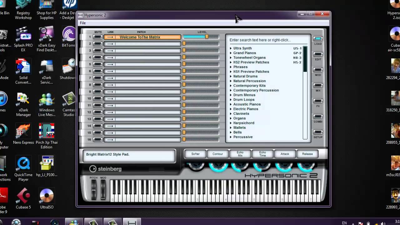Viewport: 400px width, 225px height.
Task: Open the UltraISO desktop icon
Action: (x=47, y=199)
